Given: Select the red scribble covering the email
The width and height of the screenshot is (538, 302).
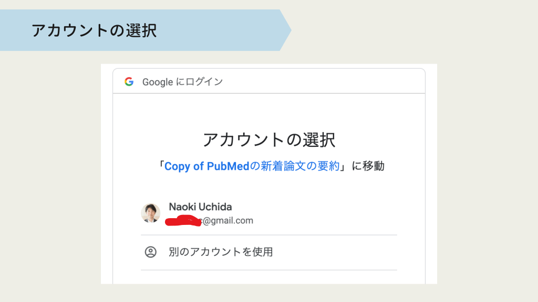Looking at the screenshot, I should pos(184,221).
